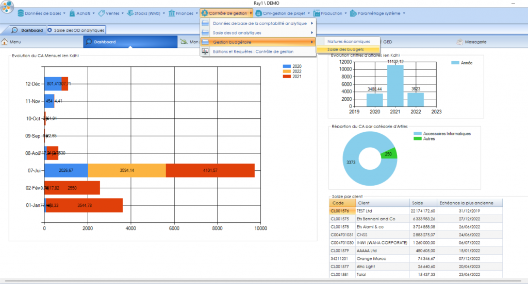Click the Stocks (WMS) icon
Image resolution: width=528 pixels, height=284 pixels.
[x=130, y=13]
